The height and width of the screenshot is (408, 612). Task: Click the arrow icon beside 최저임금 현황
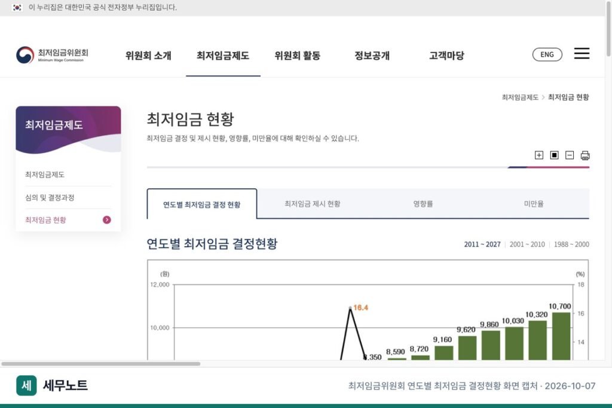tap(106, 220)
